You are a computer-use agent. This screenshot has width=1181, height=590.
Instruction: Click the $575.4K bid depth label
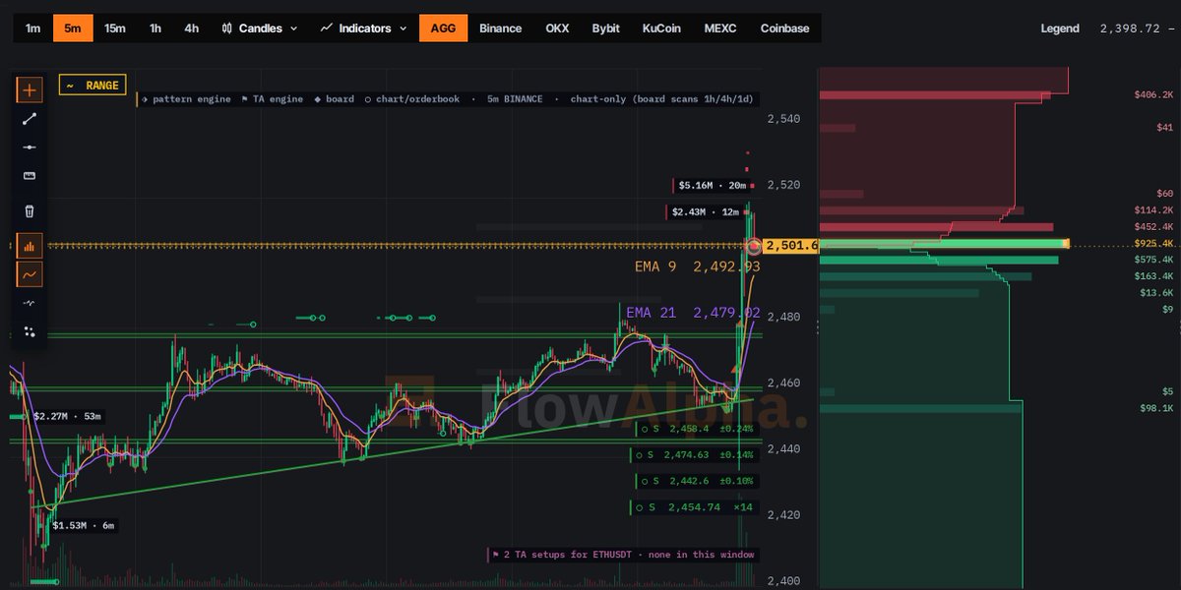click(1153, 260)
